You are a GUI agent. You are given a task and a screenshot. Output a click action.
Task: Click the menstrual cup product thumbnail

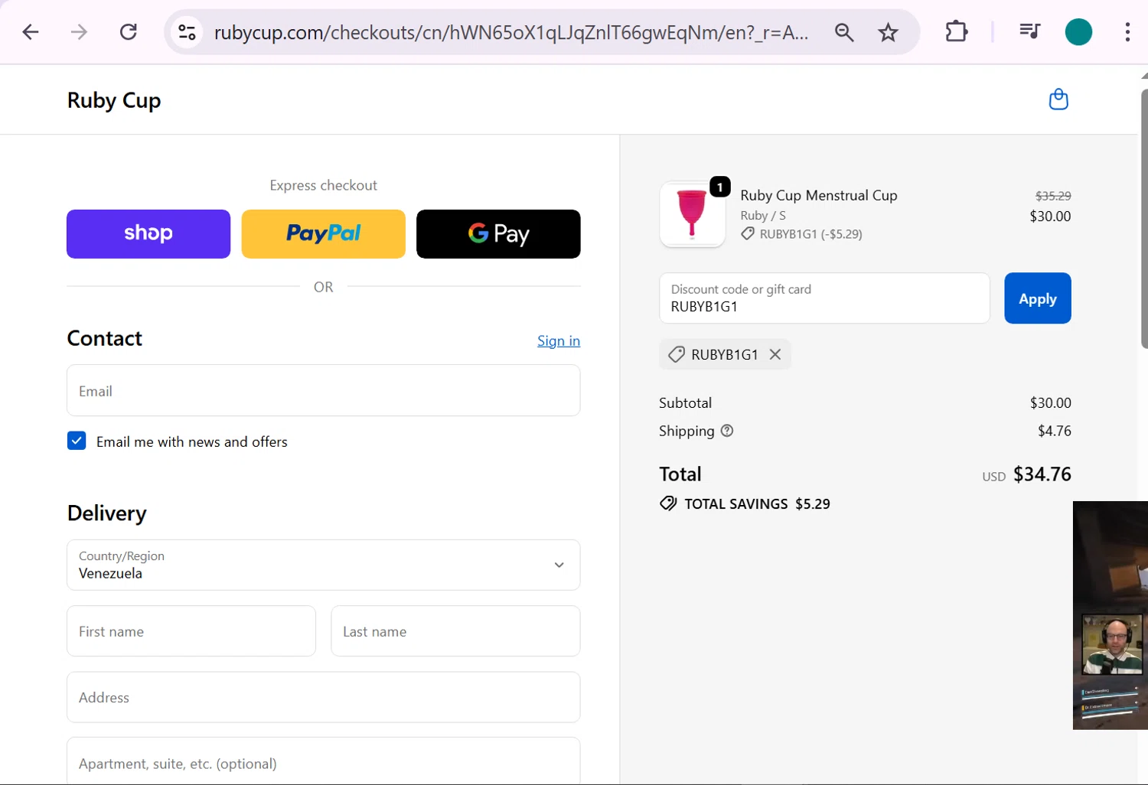(x=693, y=214)
